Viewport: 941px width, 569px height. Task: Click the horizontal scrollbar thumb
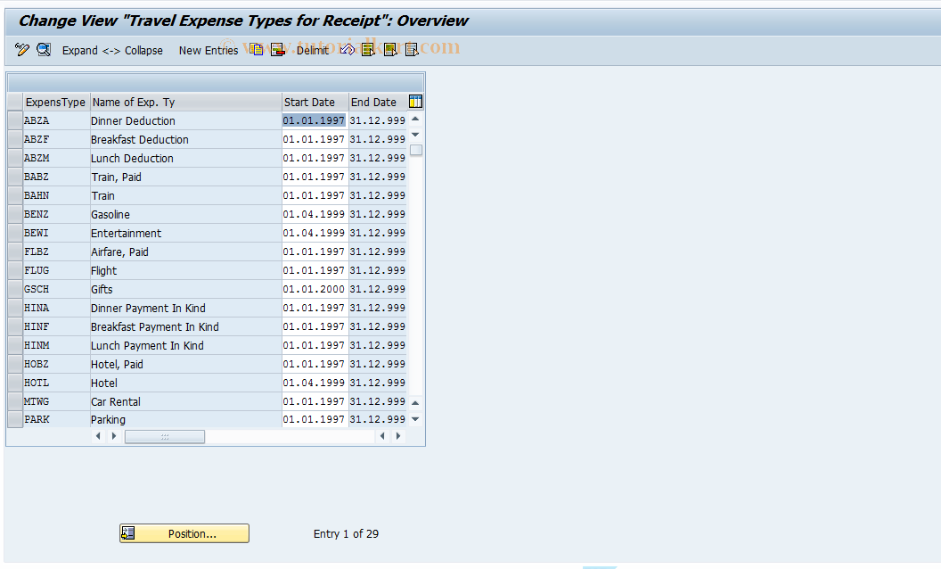165,437
